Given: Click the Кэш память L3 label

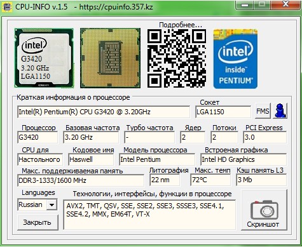Looking at the screenshot, I should 260,170.
